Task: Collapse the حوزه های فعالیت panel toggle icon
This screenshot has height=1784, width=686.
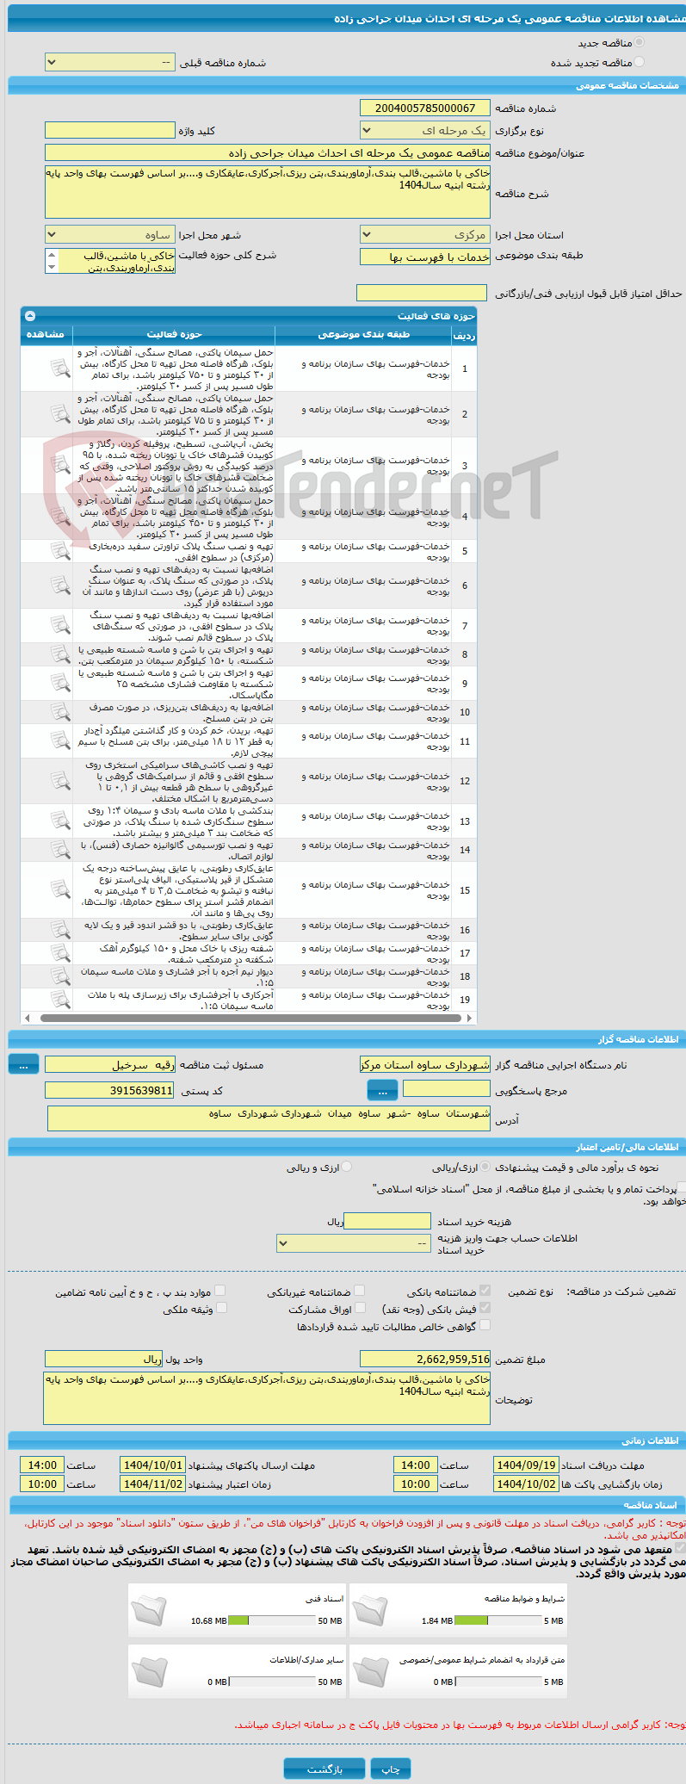Action: tap(30, 316)
